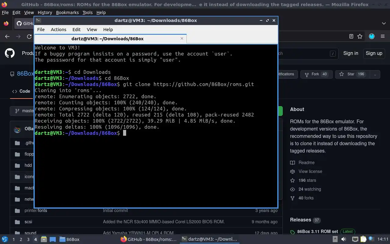Open the 24 watching link
This screenshot has width=390, height=244.
pyautogui.click(x=310, y=189)
